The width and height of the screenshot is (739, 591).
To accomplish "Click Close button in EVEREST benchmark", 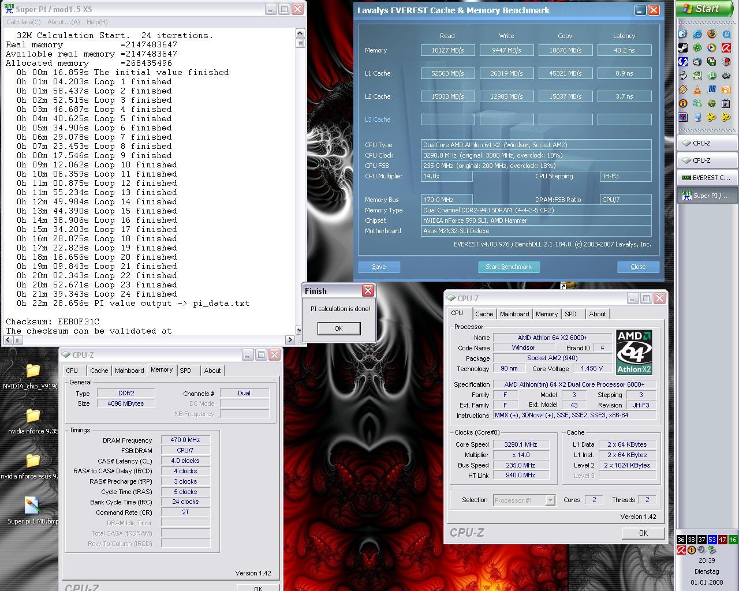I will 638,267.
